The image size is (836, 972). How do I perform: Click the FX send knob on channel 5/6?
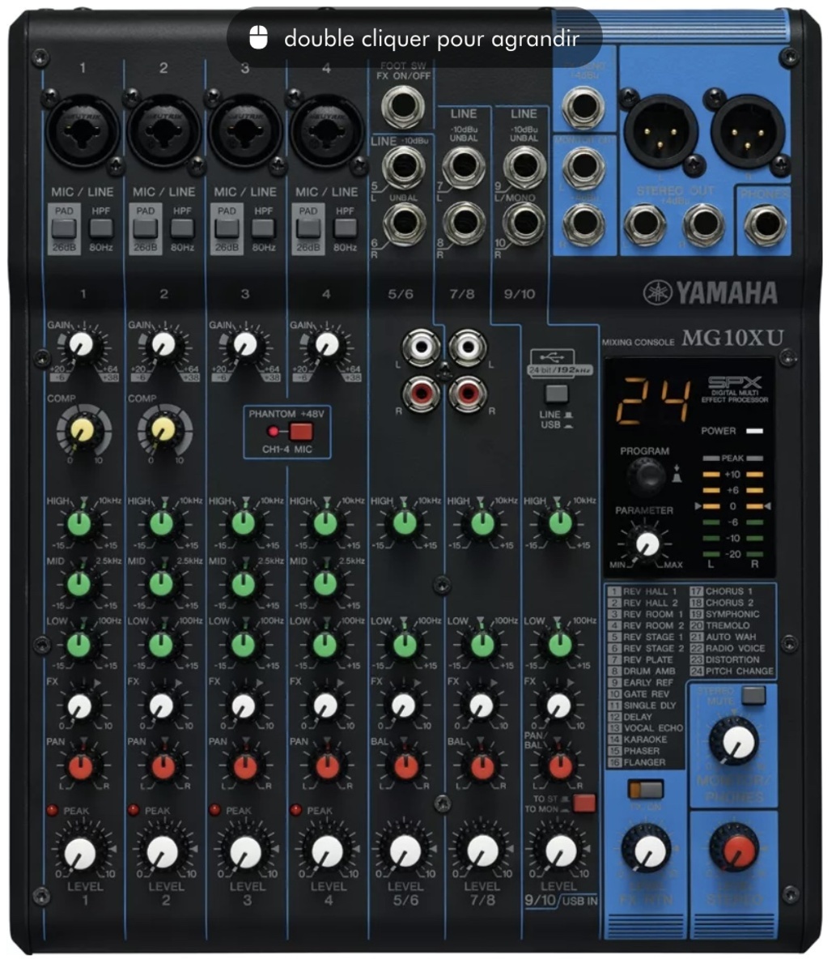pos(404,706)
